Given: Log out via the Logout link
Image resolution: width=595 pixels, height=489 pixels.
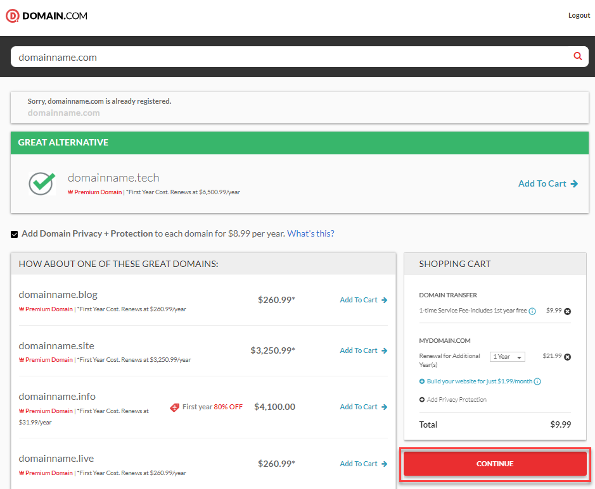Looking at the screenshot, I should click(x=579, y=15).
